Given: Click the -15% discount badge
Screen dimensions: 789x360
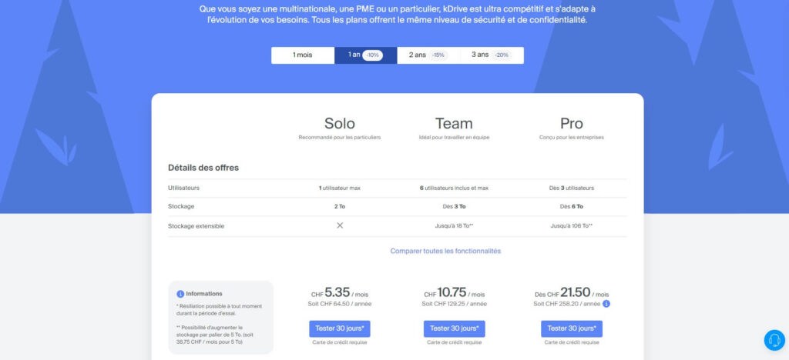Looking at the screenshot, I should tap(438, 55).
